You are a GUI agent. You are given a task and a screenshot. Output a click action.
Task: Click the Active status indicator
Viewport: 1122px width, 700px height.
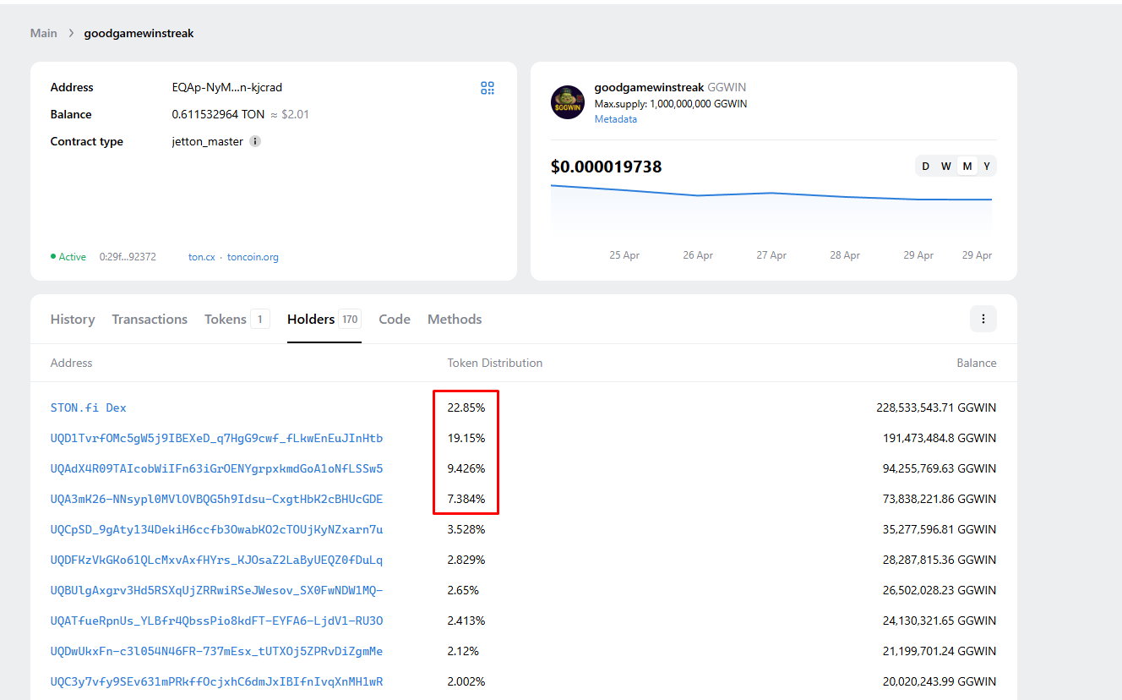[68, 257]
